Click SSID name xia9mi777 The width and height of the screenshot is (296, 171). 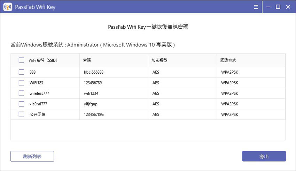[x=38, y=104]
